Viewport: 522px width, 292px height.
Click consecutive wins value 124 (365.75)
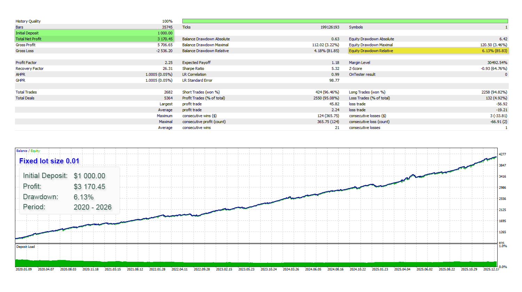pos(328,116)
